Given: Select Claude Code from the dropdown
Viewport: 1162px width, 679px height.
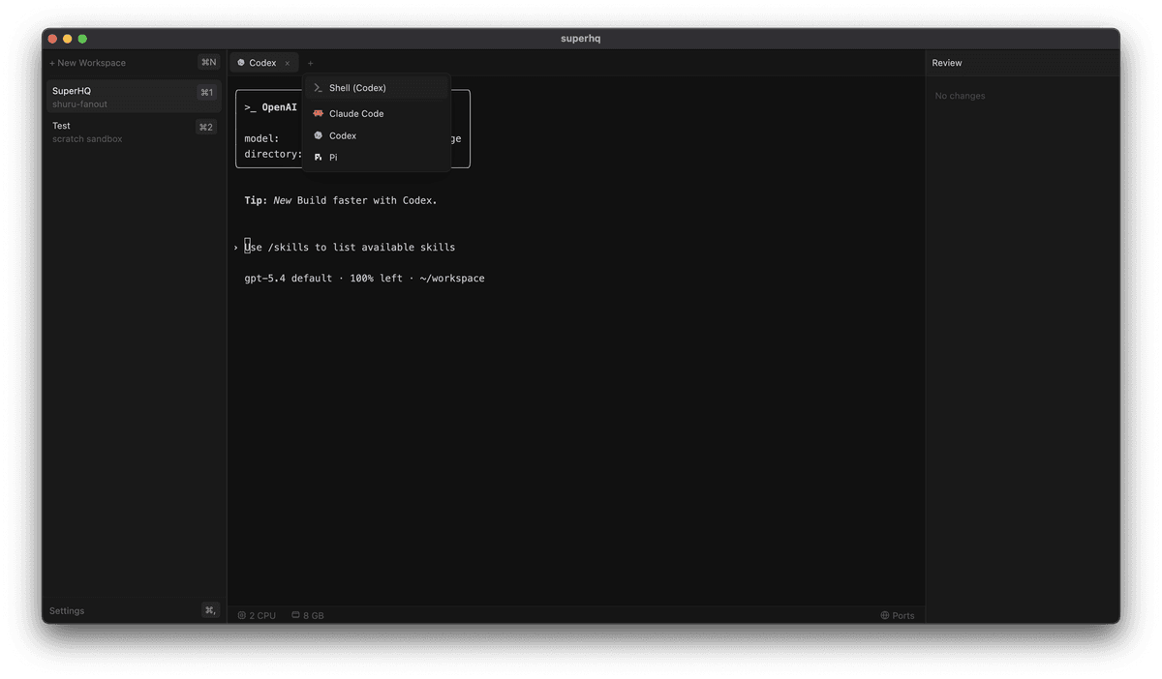Looking at the screenshot, I should coord(377,113).
